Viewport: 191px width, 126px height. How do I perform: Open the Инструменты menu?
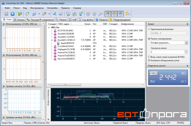(x=37, y=8)
